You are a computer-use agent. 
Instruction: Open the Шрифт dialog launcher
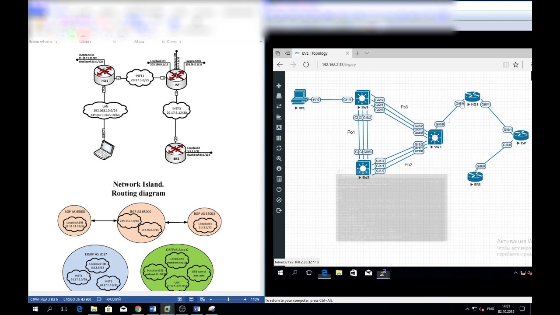coord(115,42)
